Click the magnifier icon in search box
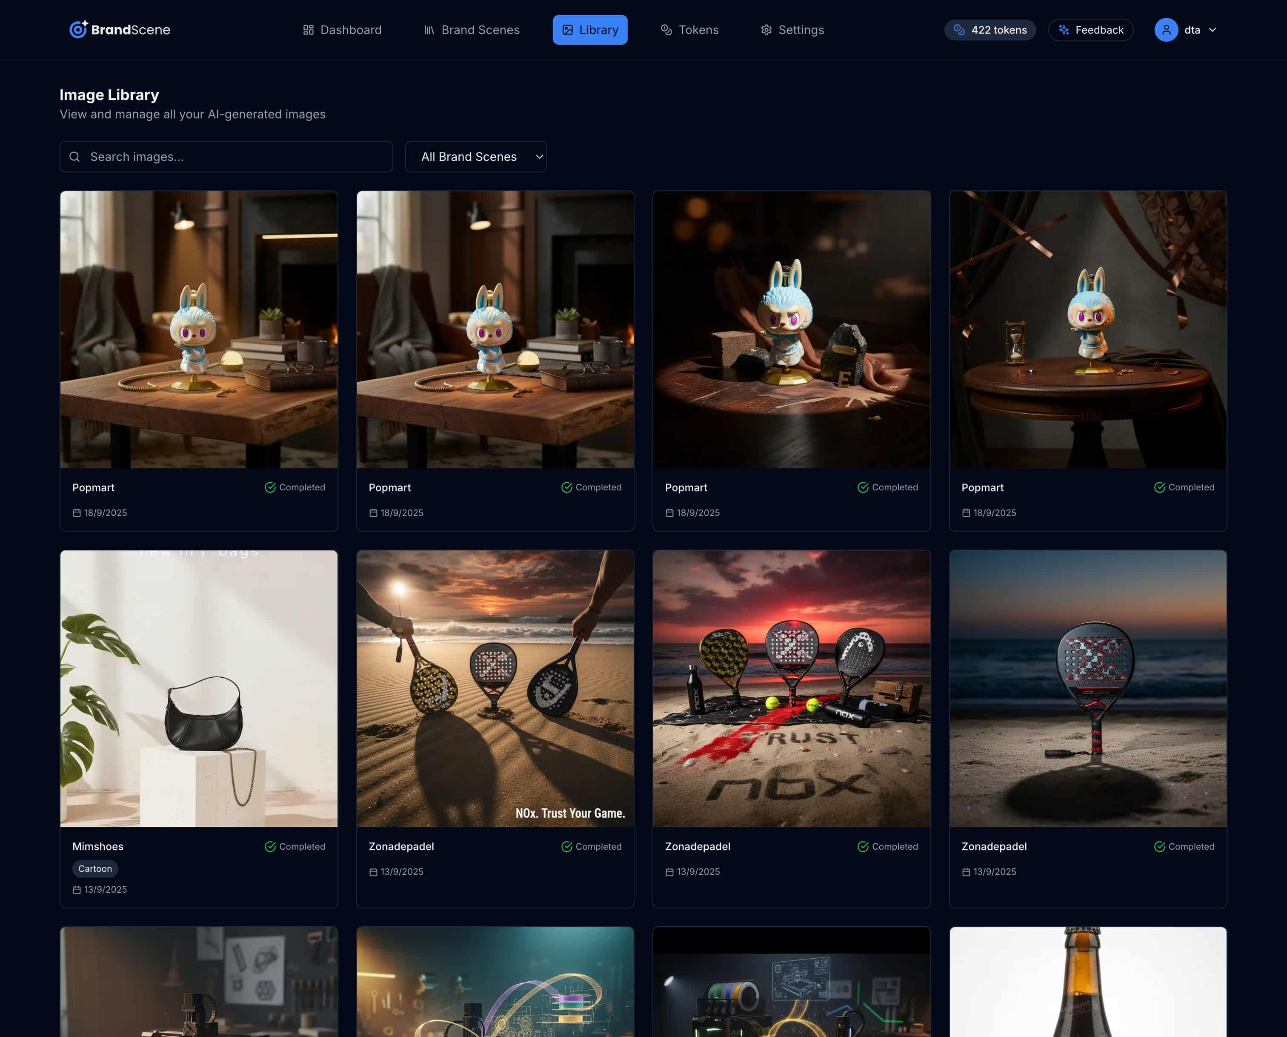 pyautogui.click(x=74, y=157)
